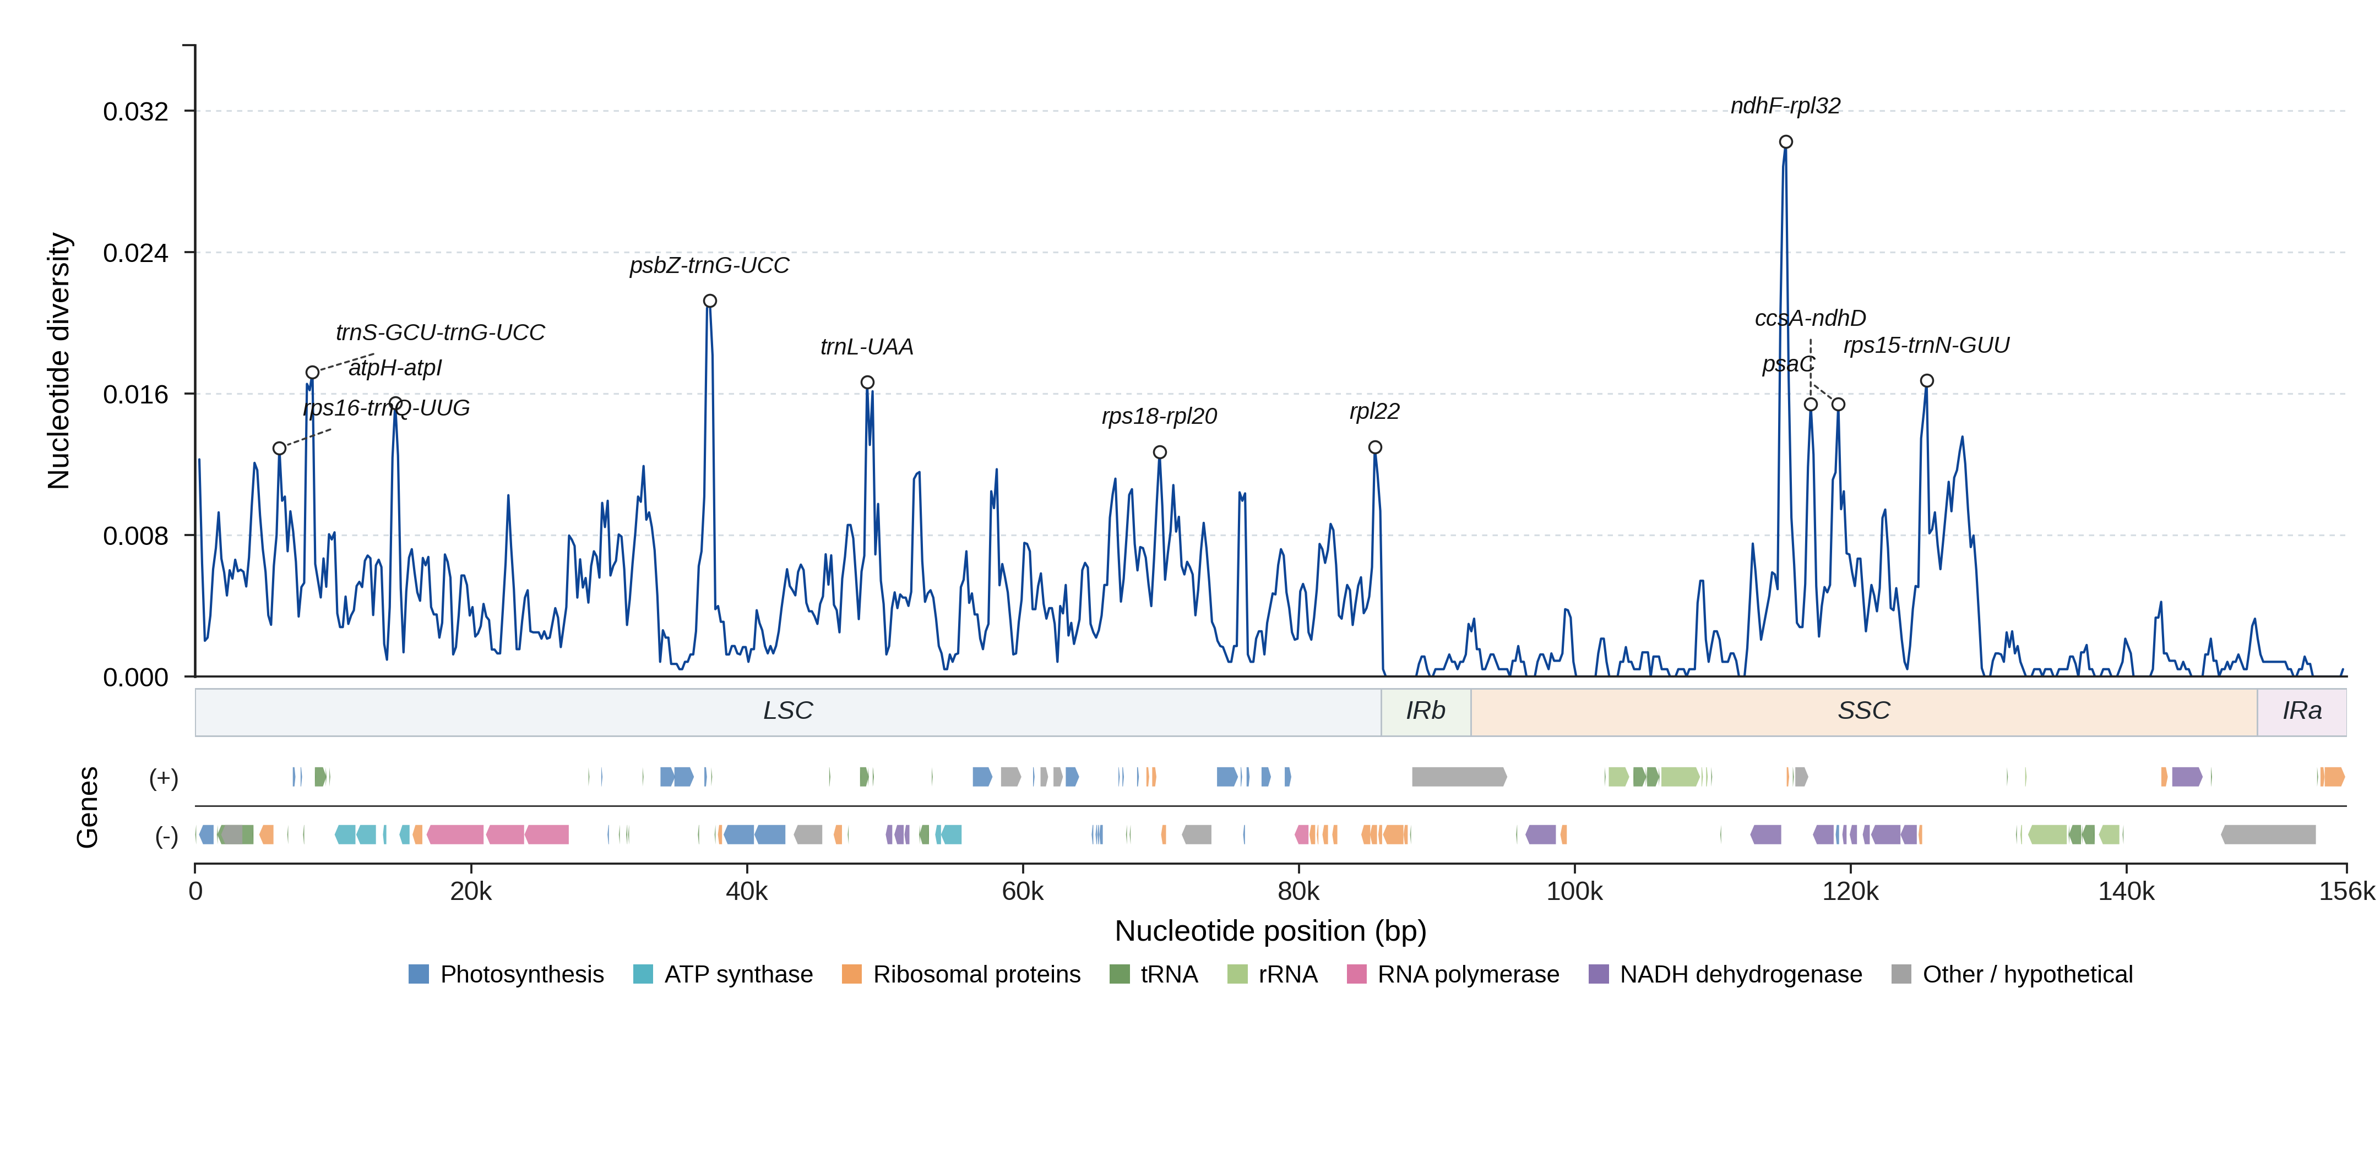Click the 0.016 y-axis tick label
The width and height of the screenshot is (2380, 1157).
[136, 394]
